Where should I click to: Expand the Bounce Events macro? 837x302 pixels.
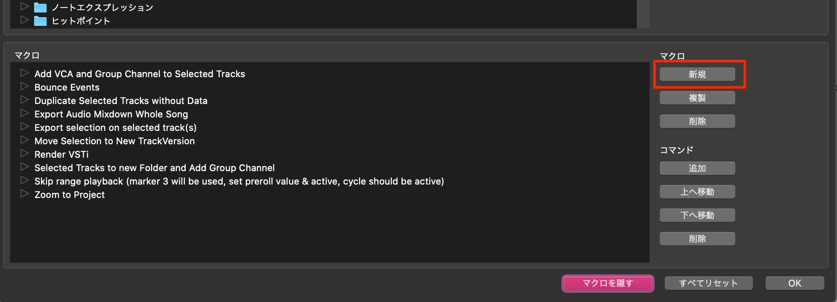tap(25, 86)
